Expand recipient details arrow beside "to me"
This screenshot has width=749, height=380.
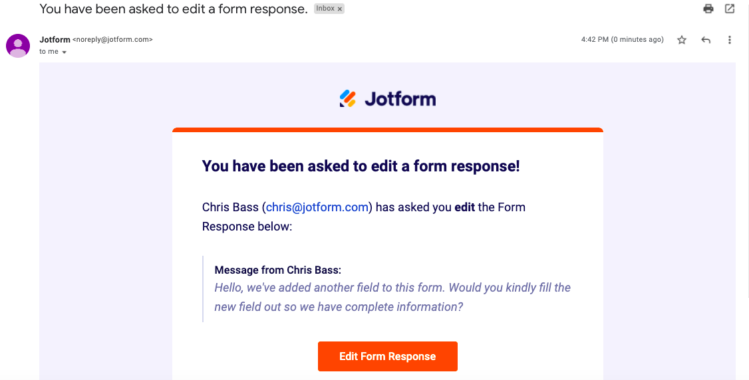click(65, 52)
